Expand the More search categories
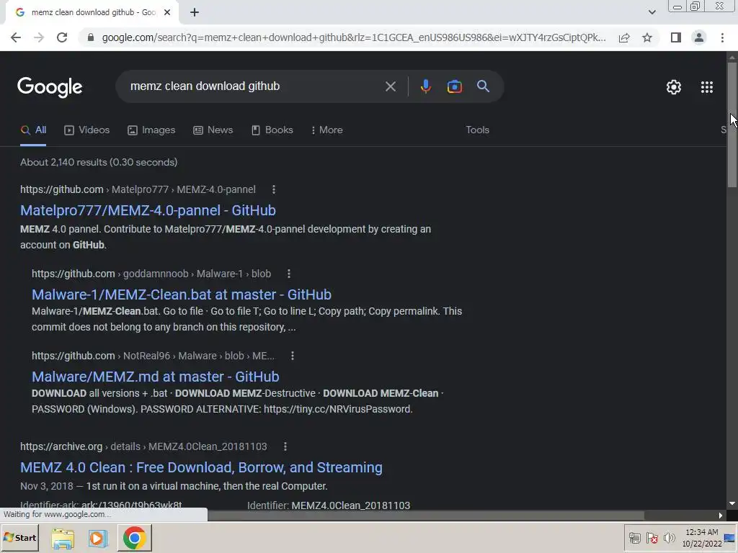Viewport: 738px width, 553px height. (326, 130)
